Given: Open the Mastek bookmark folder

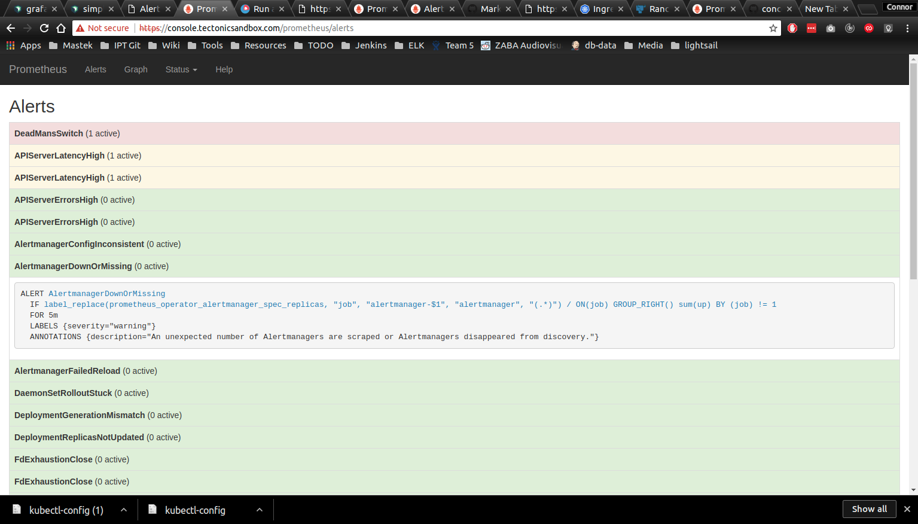Looking at the screenshot, I should coord(71,45).
